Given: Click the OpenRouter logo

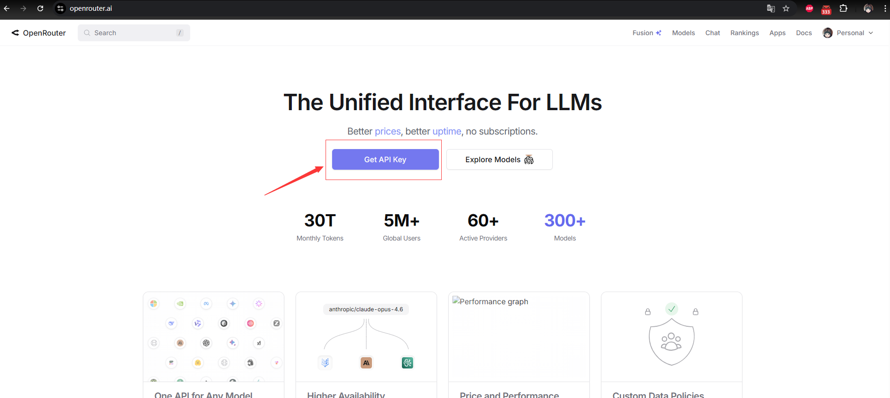Looking at the screenshot, I should tap(38, 33).
